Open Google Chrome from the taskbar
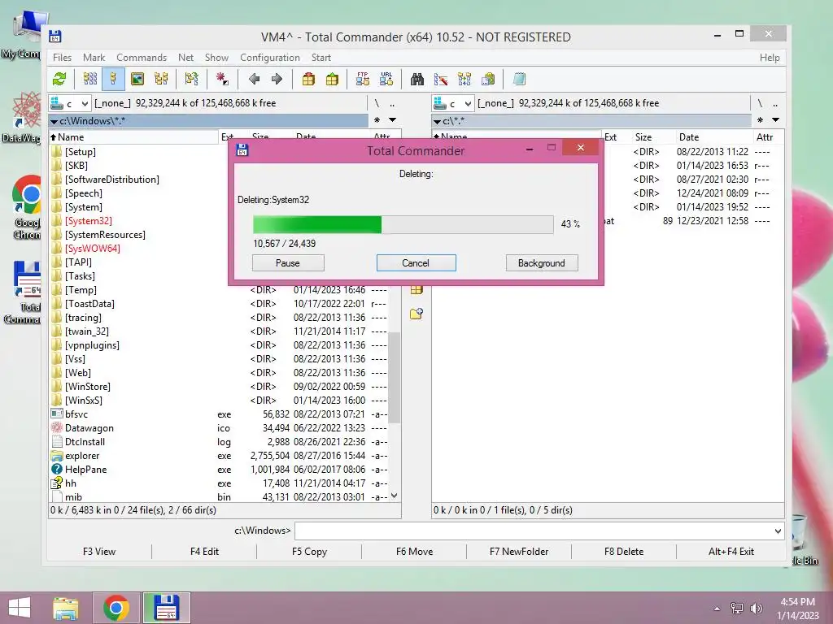 pos(116,608)
